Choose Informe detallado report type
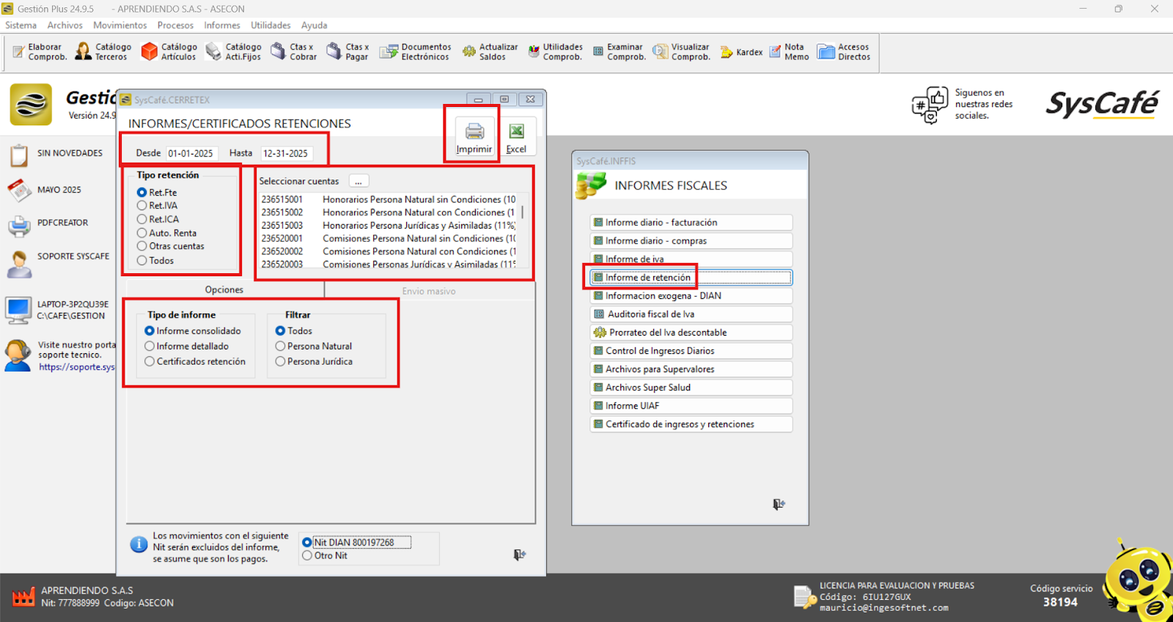Image resolution: width=1173 pixels, height=622 pixels. click(x=150, y=347)
